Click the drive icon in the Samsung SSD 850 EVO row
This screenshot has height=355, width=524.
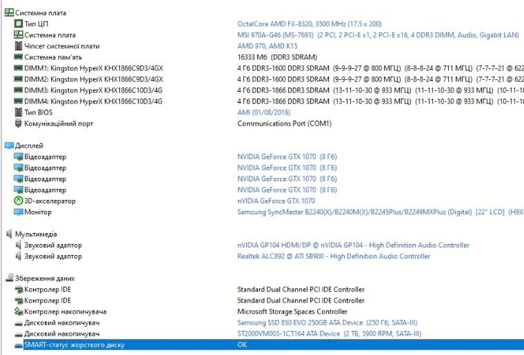19,323
